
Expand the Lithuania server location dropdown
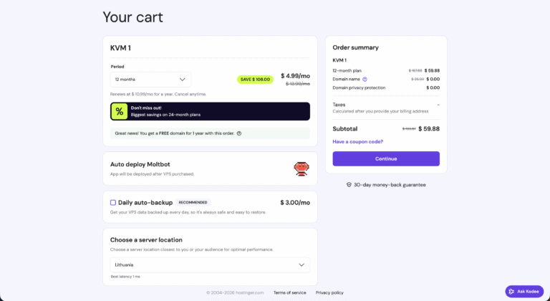(210, 264)
